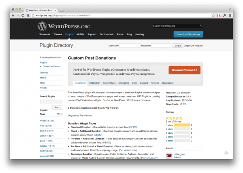Click the Username input field
Viewport: 243px width, 173px height.
click(130, 45)
